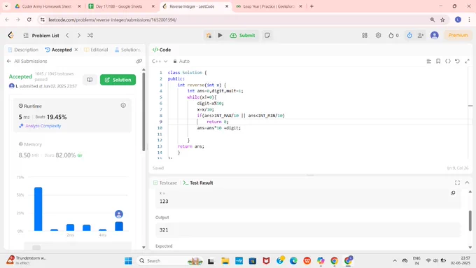Open the C++ language dropdown
Image resolution: width=476 pixels, height=268 pixels.
160,62
